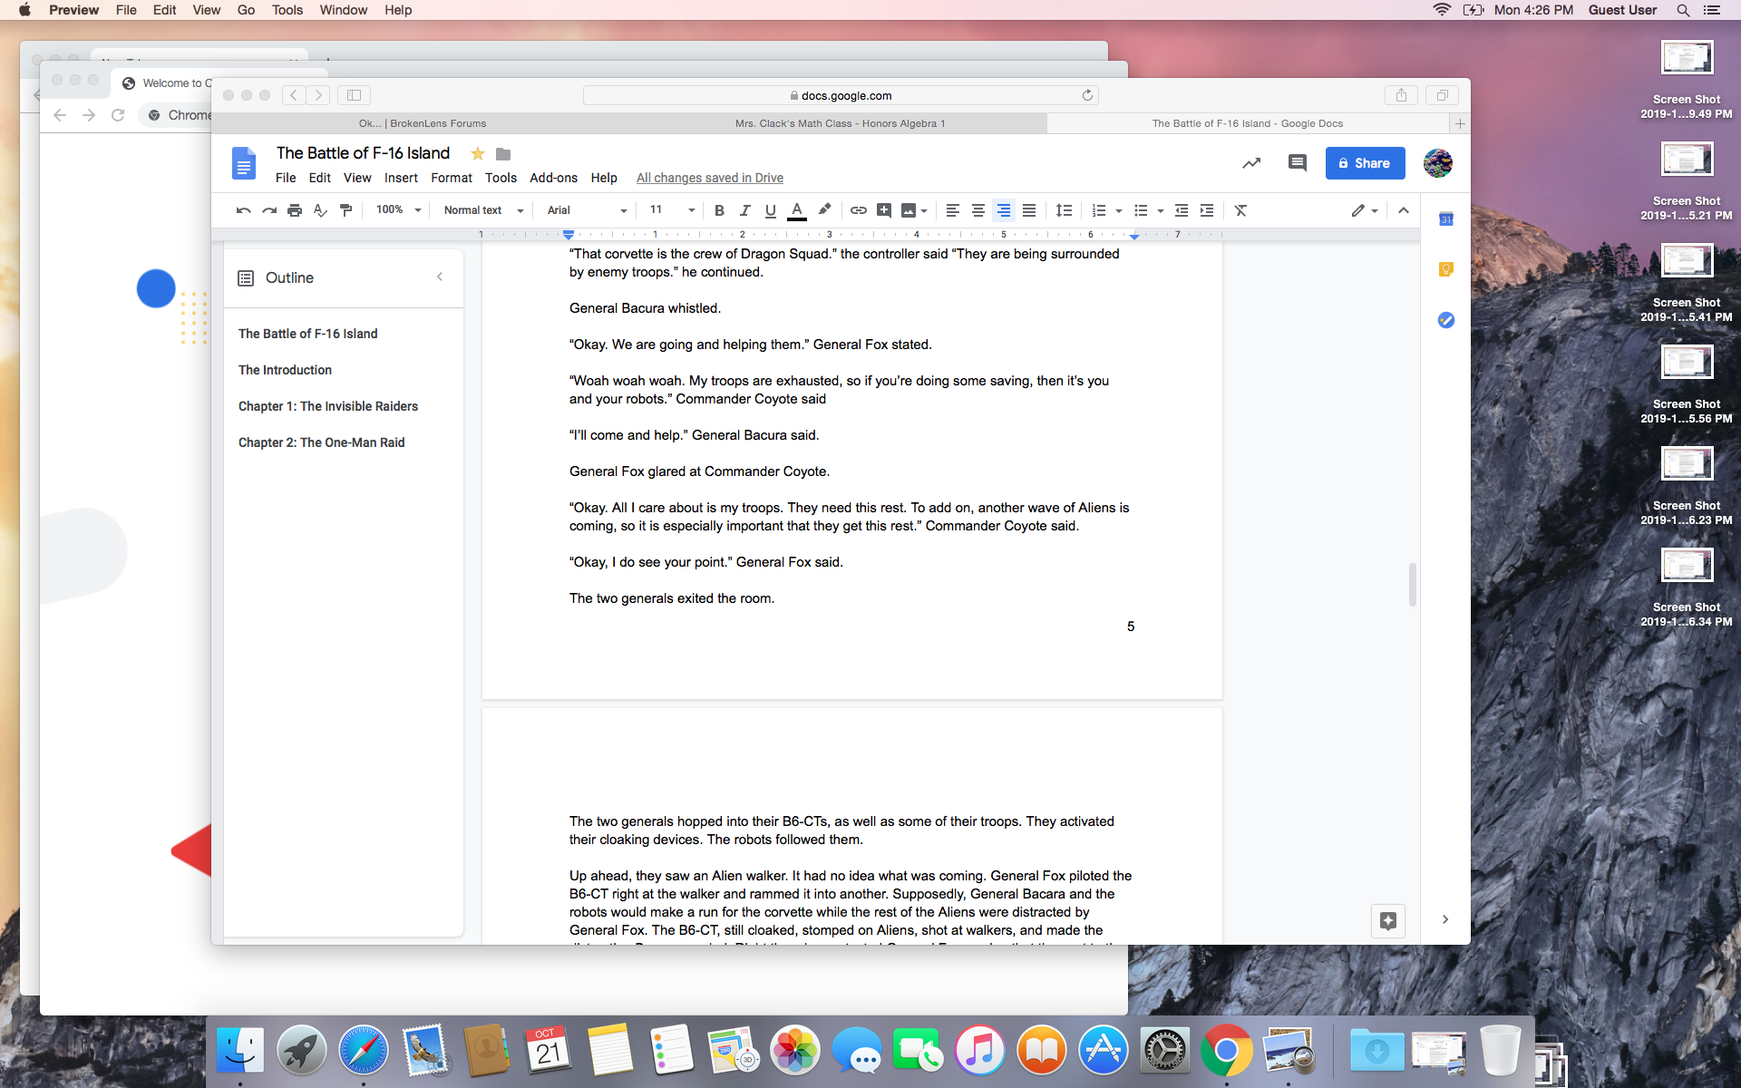This screenshot has height=1088, width=1741.
Task: Open the Docs Format menu
Action: pyautogui.click(x=452, y=178)
